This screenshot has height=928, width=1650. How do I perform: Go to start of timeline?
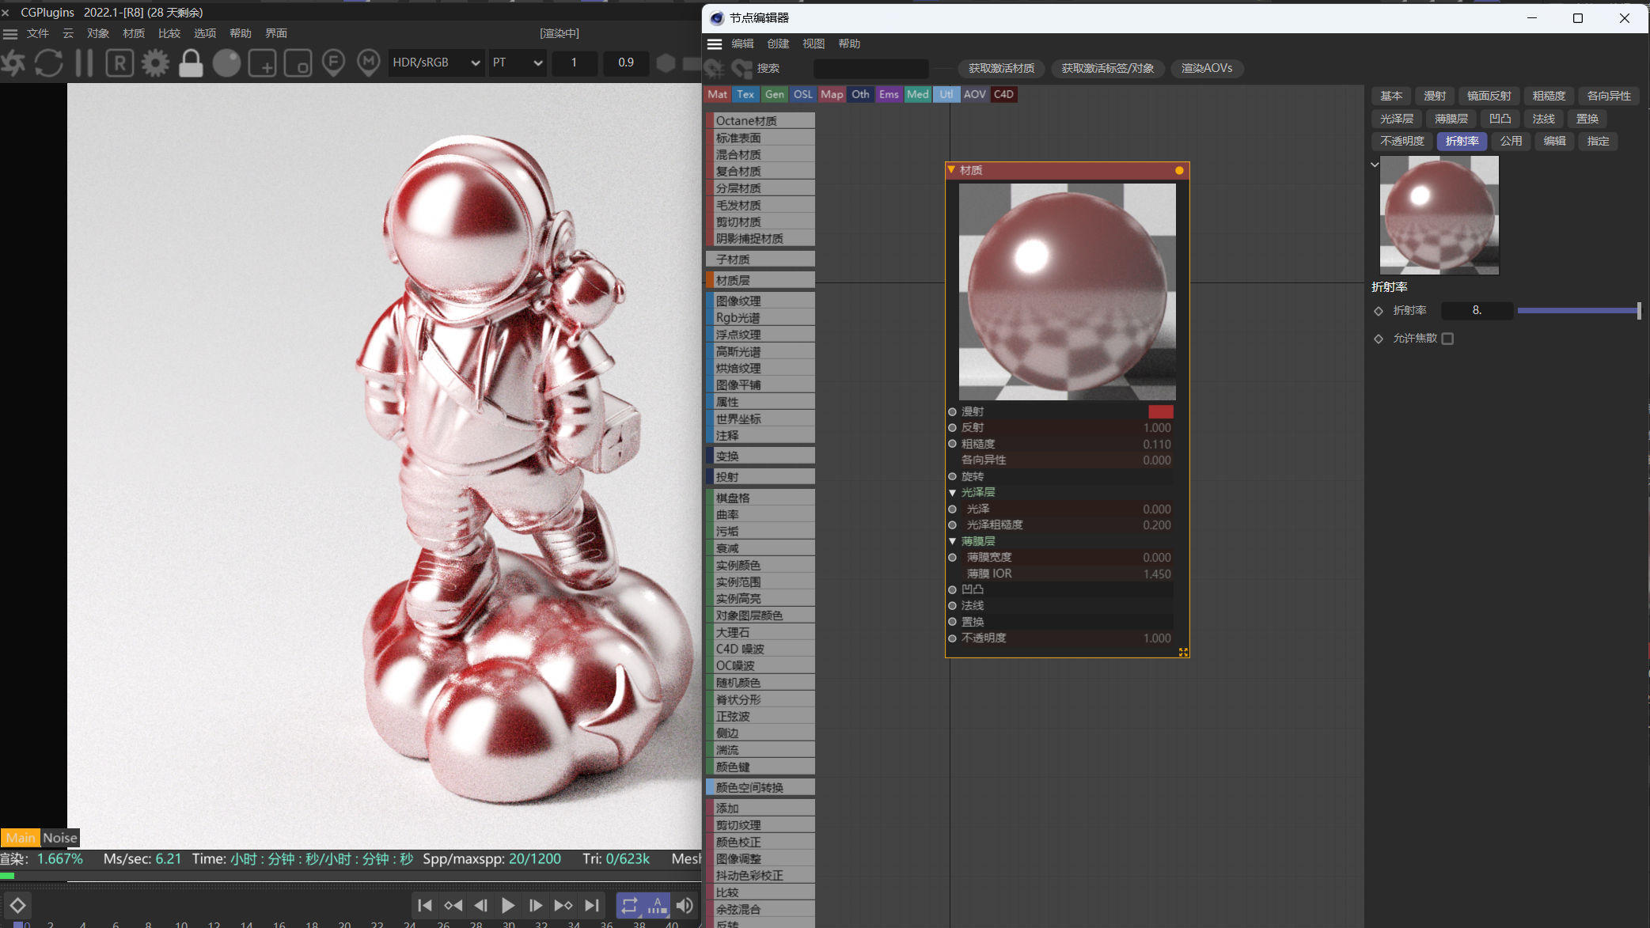(x=424, y=905)
